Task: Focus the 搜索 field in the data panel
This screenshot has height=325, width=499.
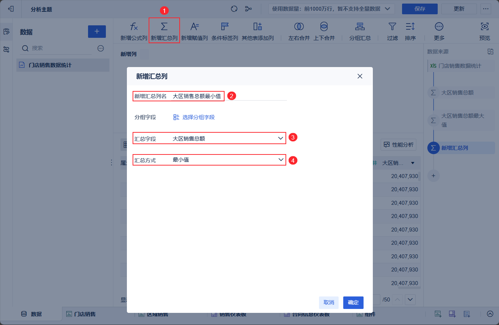Action: point(57,48)
